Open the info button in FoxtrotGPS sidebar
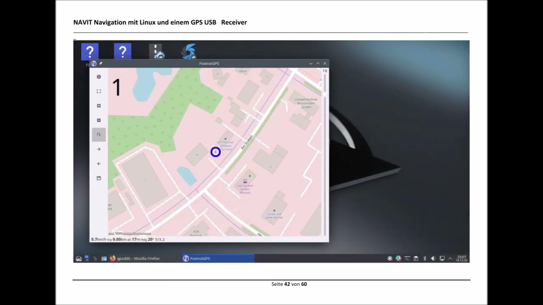 coord(99,77)
